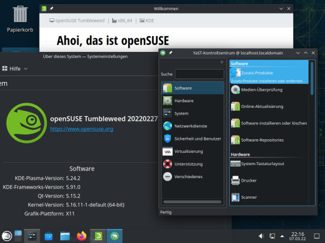Image resolution: width=325 pixels, height=243 pixels.
Task: Open the Willkommen window menu icon
Action: pyautogui.click(x=44, y=8)
